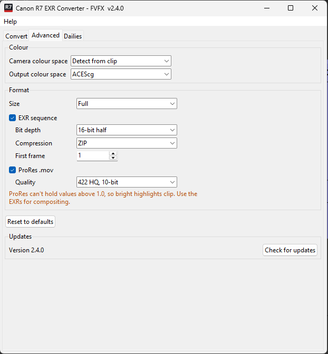Increase First frame with up arrow
The height and width of the screenshot is (354, 328).
click(x=113, y=153)
